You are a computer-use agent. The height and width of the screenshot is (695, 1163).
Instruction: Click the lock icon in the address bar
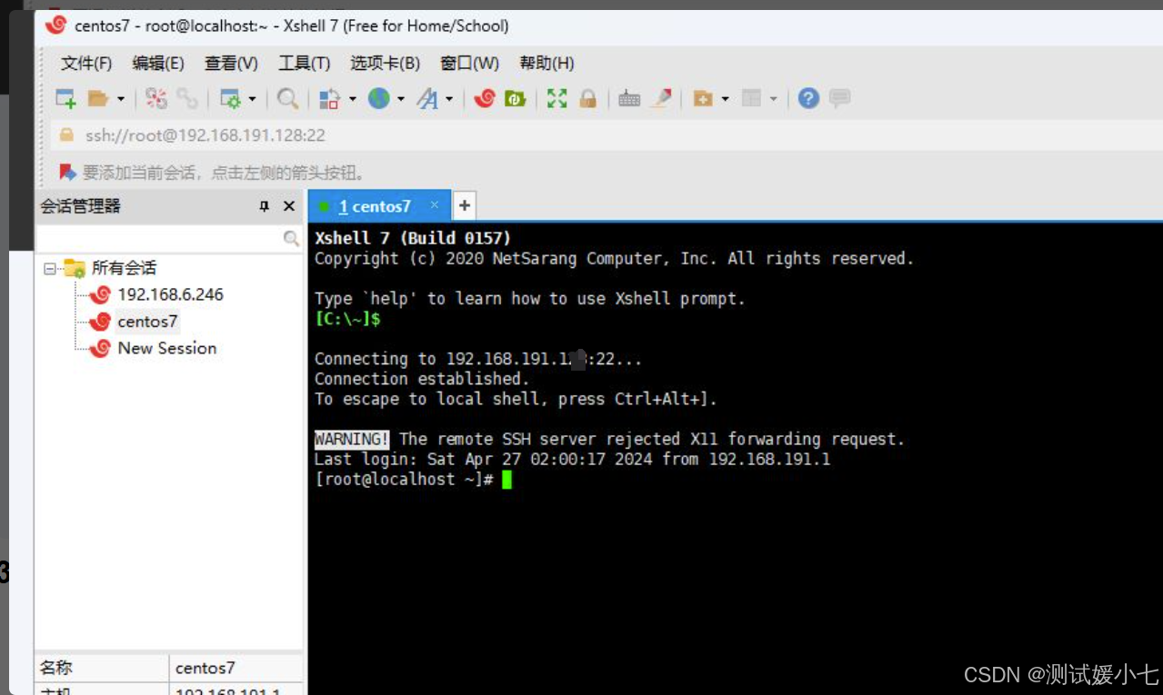[x=66, y=134]
